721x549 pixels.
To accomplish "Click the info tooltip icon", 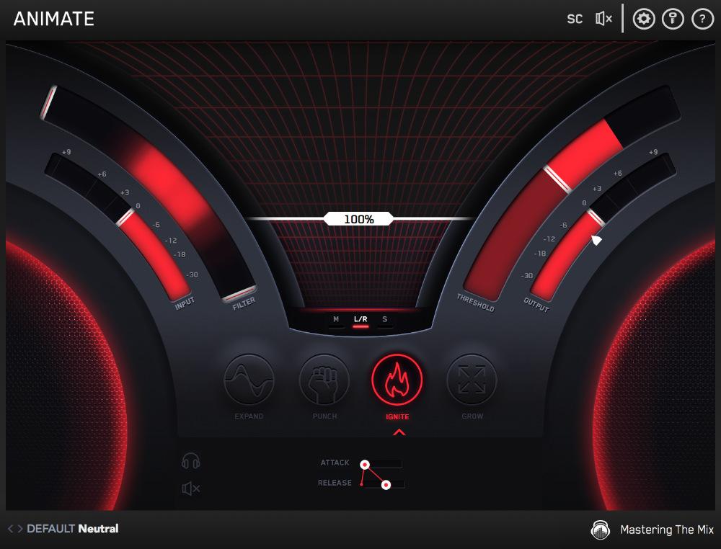I will [x=673, y=19].
